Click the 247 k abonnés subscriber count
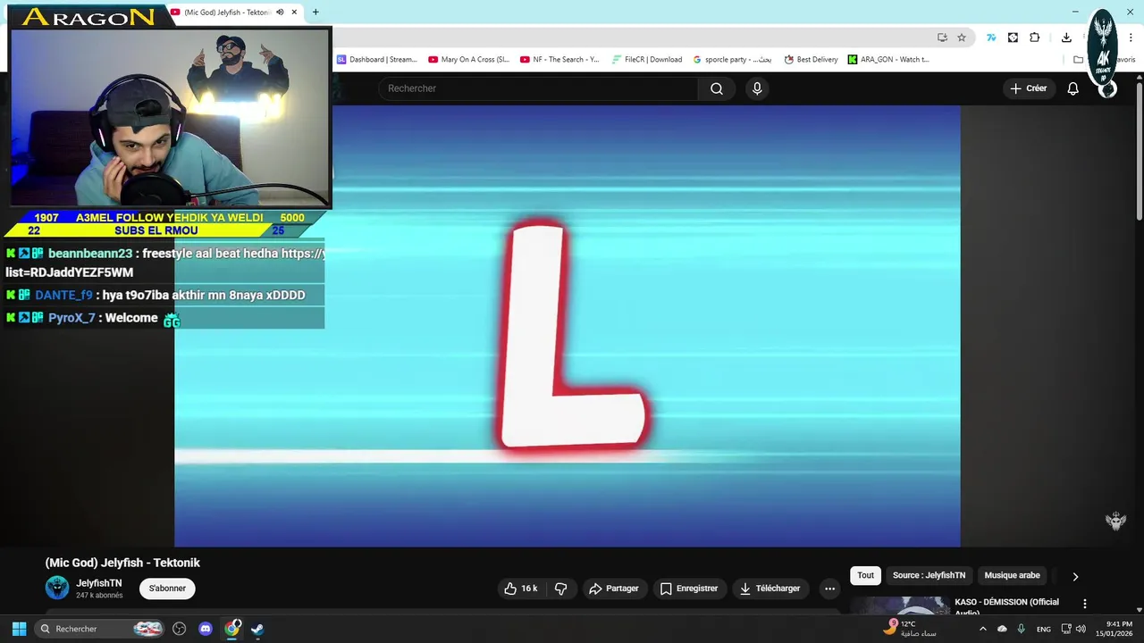The width and height of the screenshot is (1144, 643). (99, 596)
